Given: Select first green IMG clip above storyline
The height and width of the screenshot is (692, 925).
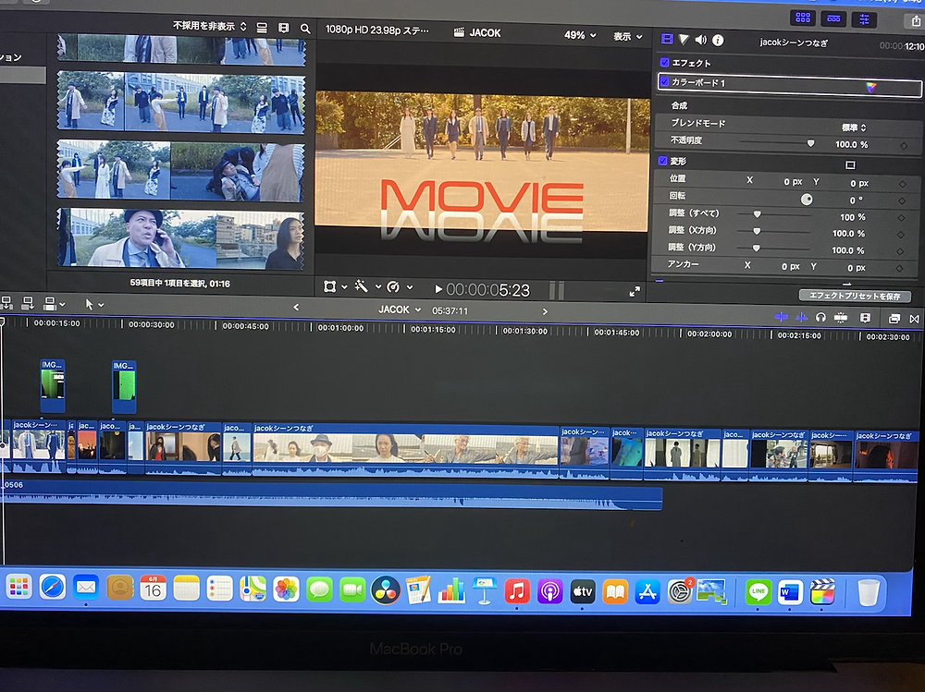Looking at the screenshot, I should (x=53, y=386).
